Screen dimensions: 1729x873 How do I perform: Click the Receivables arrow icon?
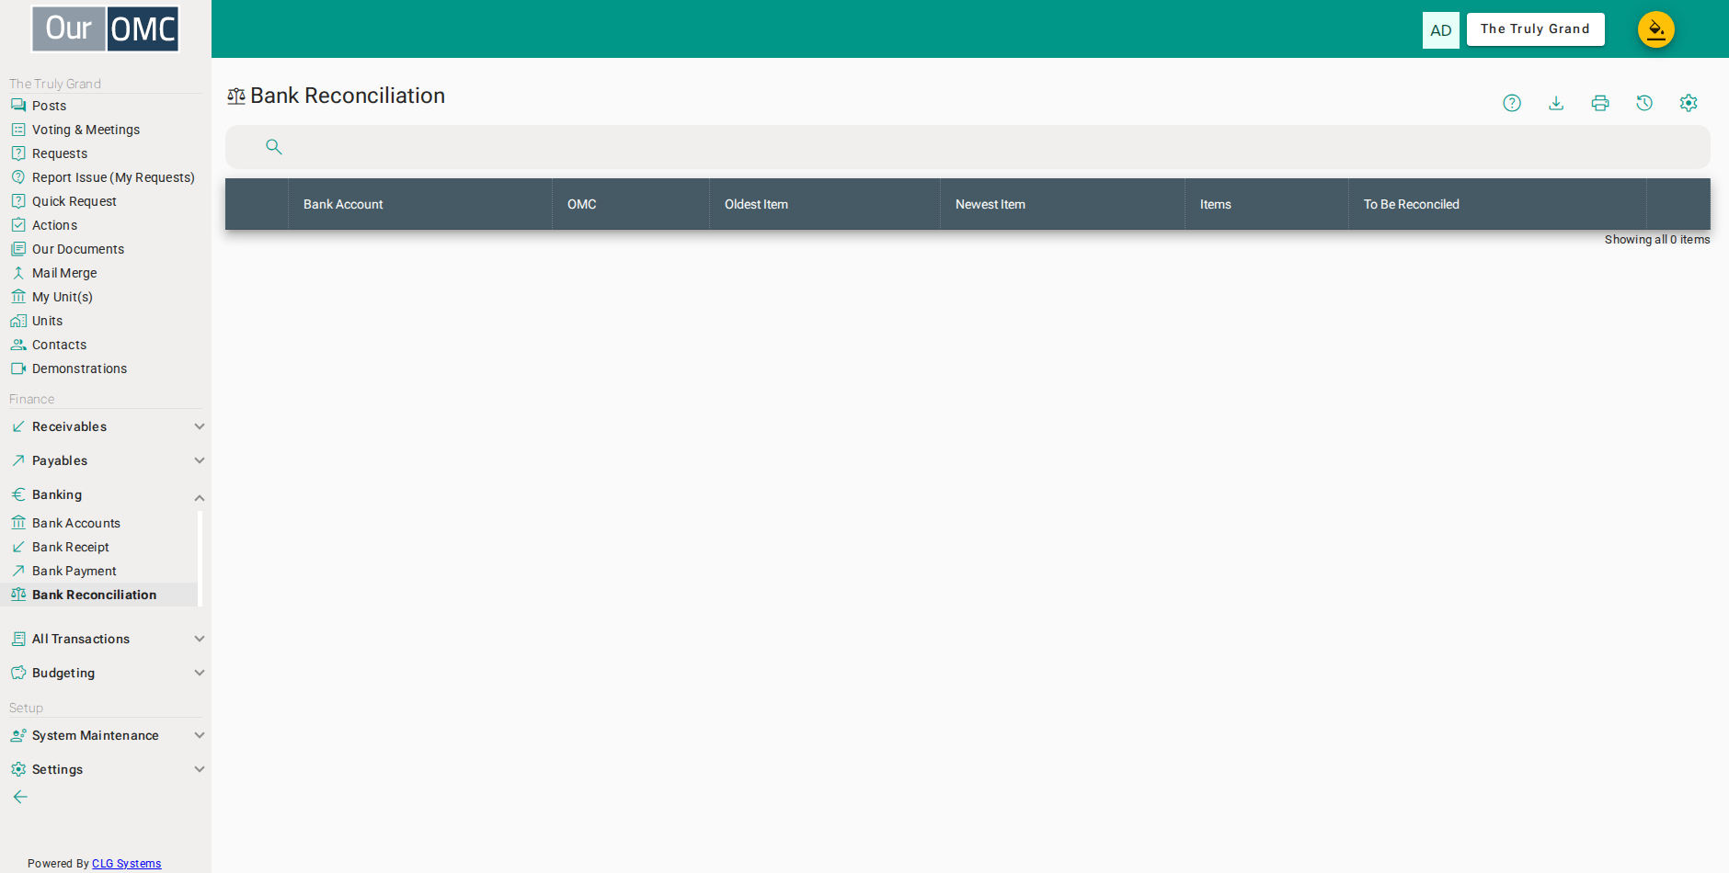pyautogui.click(x=18, y=426)
